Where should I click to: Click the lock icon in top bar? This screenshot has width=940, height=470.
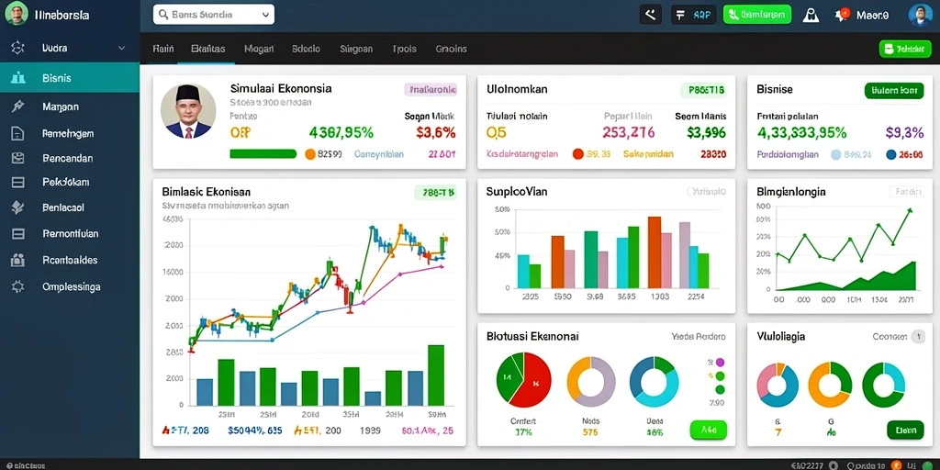[810, 15]
